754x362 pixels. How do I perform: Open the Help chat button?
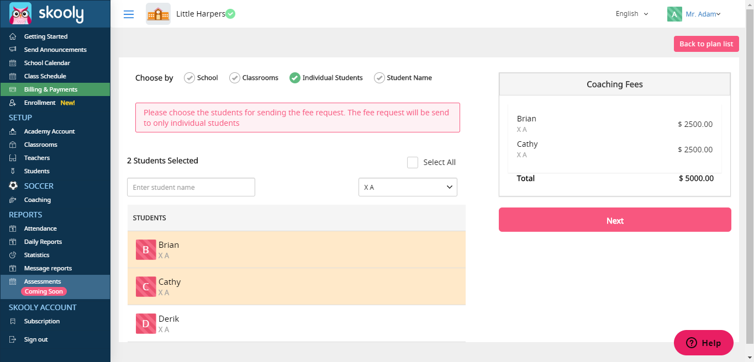[x=704, y=343]
